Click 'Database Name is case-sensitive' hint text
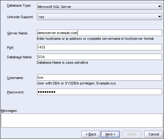 pos(63,62)
